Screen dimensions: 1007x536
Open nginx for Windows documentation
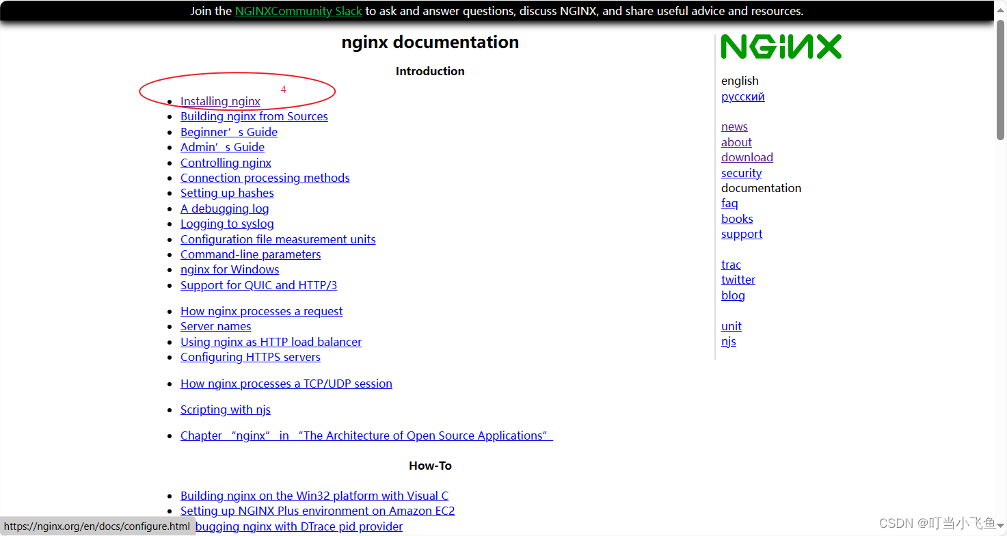230,269
